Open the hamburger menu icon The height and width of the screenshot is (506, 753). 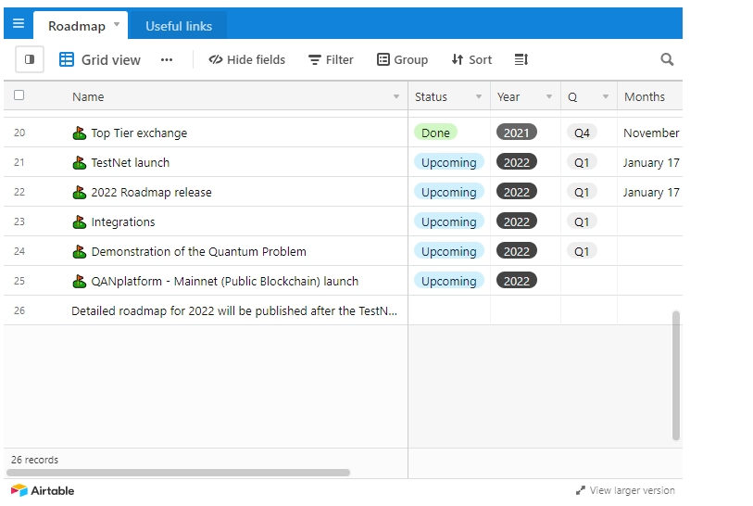click(19, 24)
